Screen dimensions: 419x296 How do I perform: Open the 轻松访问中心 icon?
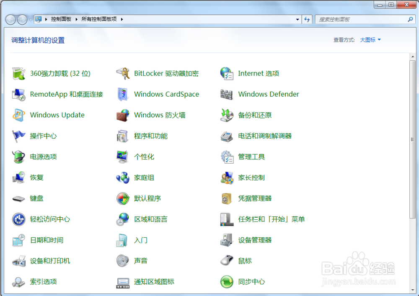(x=19, y=219)
